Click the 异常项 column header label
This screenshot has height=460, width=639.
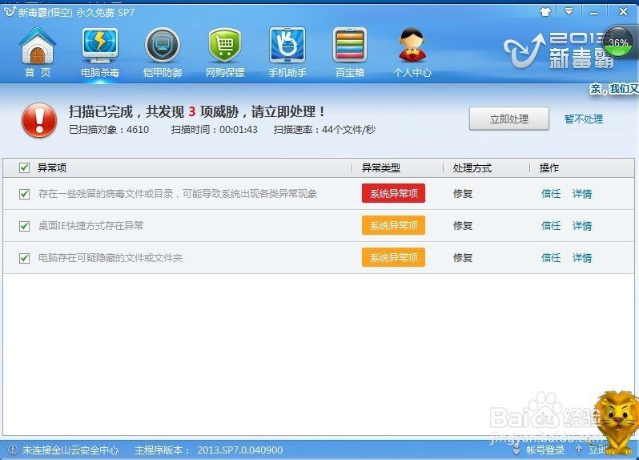click(x=52, y=167)
